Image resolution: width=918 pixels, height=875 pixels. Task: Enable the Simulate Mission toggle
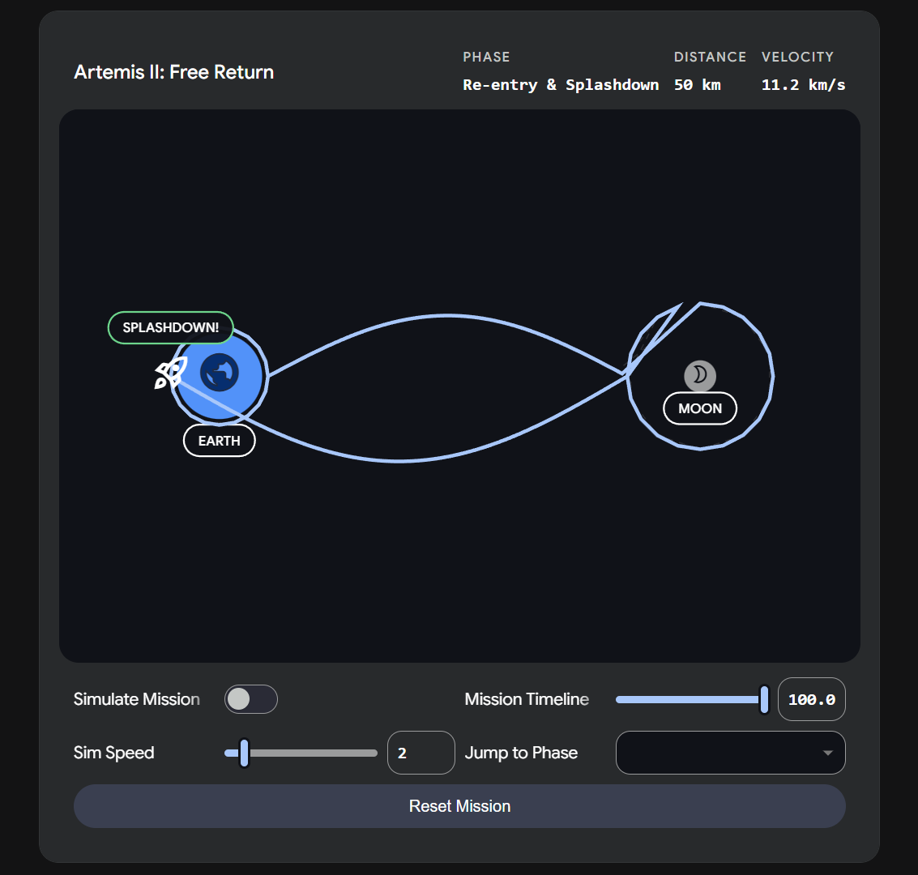point(251,699)
